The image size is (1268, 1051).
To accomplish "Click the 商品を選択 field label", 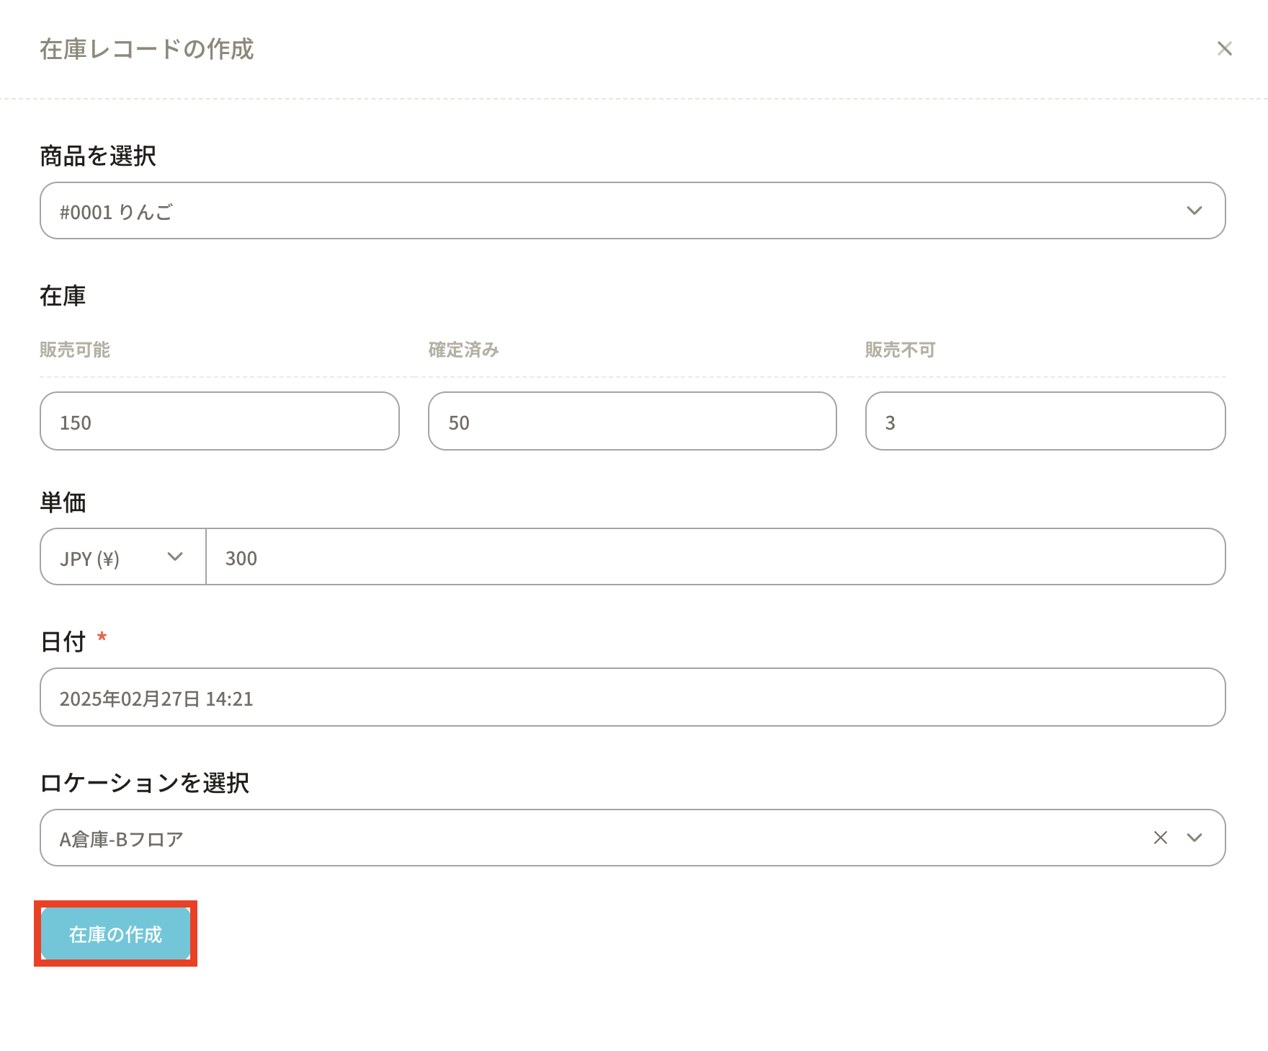I will pyautogui.click(x=98, y=156).
